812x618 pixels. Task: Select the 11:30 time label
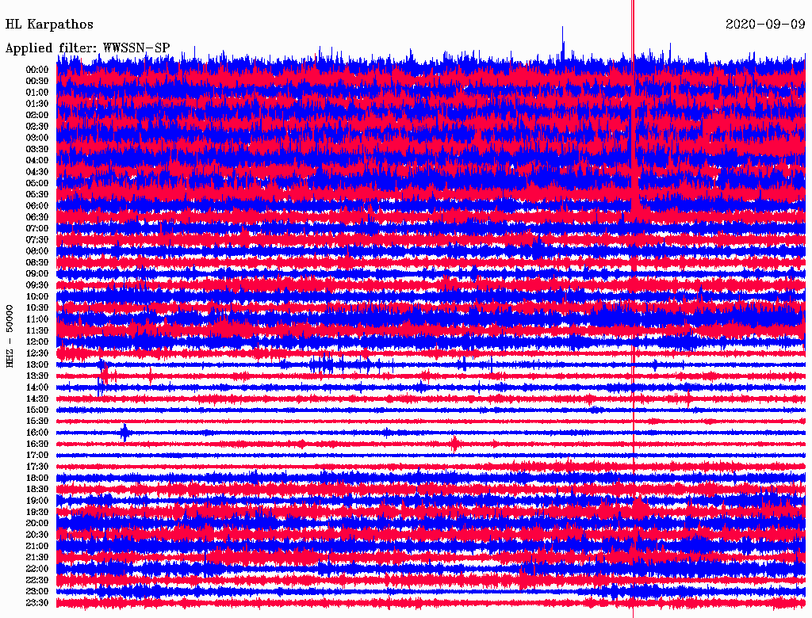37,330
